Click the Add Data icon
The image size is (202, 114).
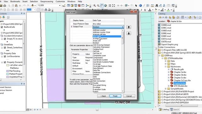33,5
